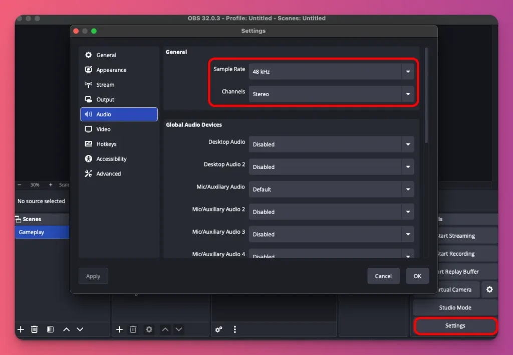Open source properties with the gear icon
Viewport: 513px width, 355px height.
[148, 329]
